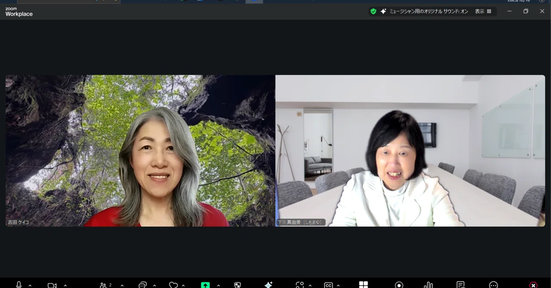
Task: Open video options arrow beside camera
Action: [65, 285]
